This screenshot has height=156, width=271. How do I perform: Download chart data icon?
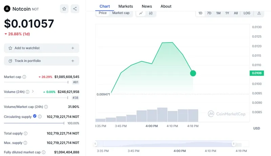[x=259, y=13]
